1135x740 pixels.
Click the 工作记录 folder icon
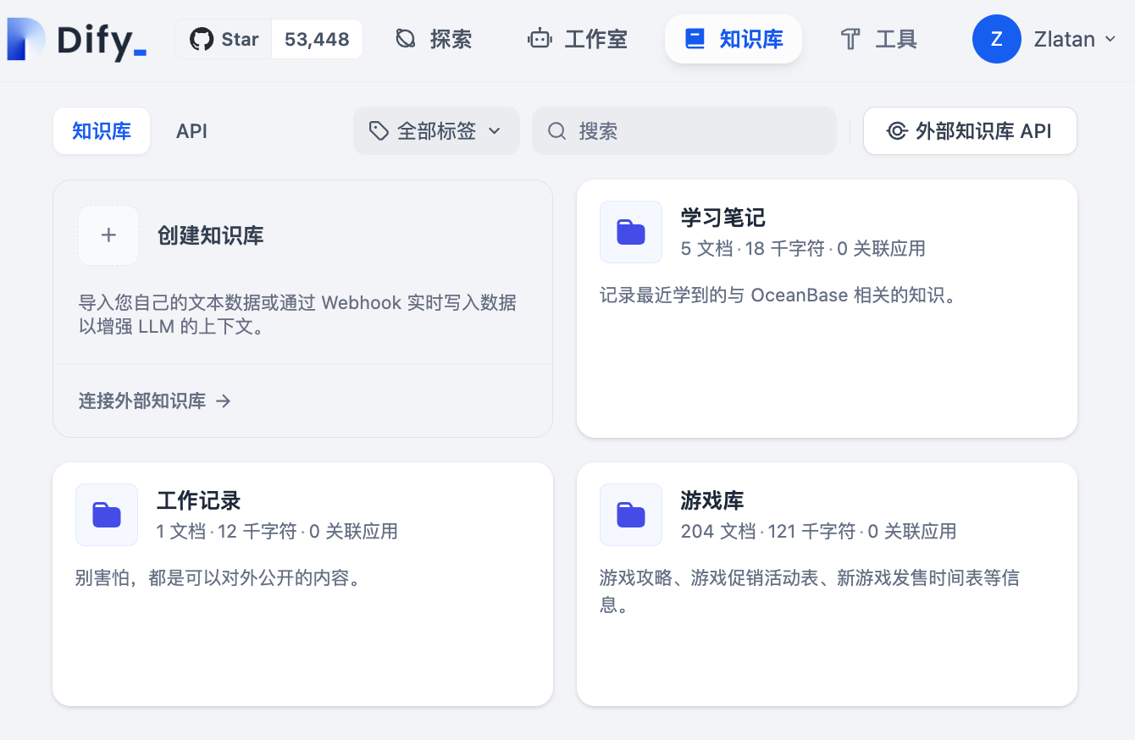107,514
